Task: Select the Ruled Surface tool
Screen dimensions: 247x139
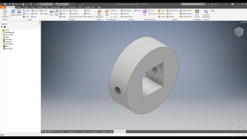Action: point(173,10)
